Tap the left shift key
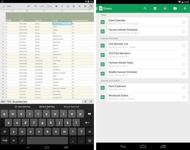 [x=5, y=131]
